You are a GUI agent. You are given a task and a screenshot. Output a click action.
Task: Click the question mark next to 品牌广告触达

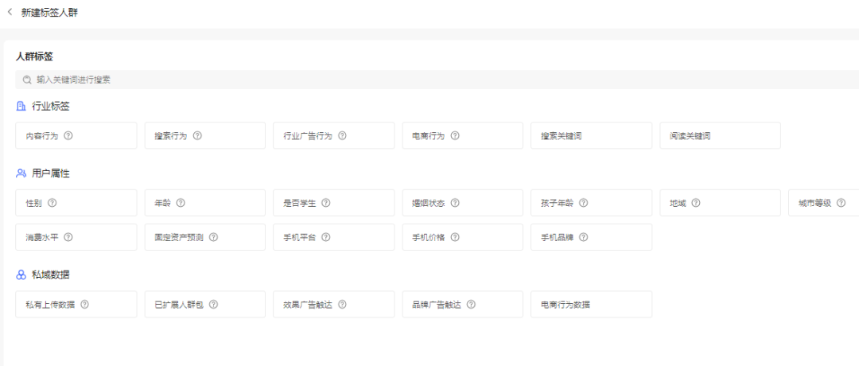click(471, 304)
